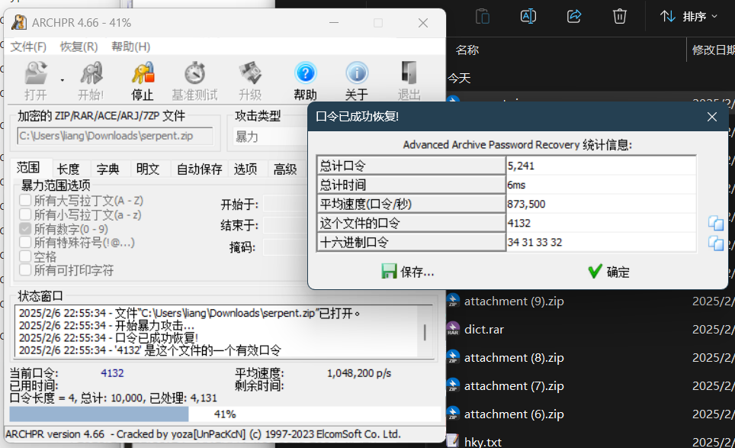Click the 6ms total time value
Screen dimensions: 735x448
601,185
